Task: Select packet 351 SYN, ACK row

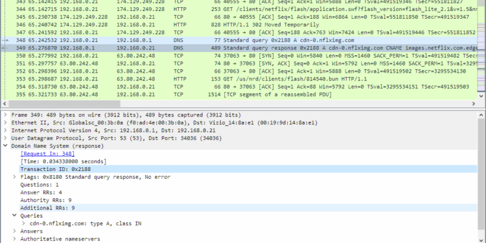Action: tap(238, 64)
